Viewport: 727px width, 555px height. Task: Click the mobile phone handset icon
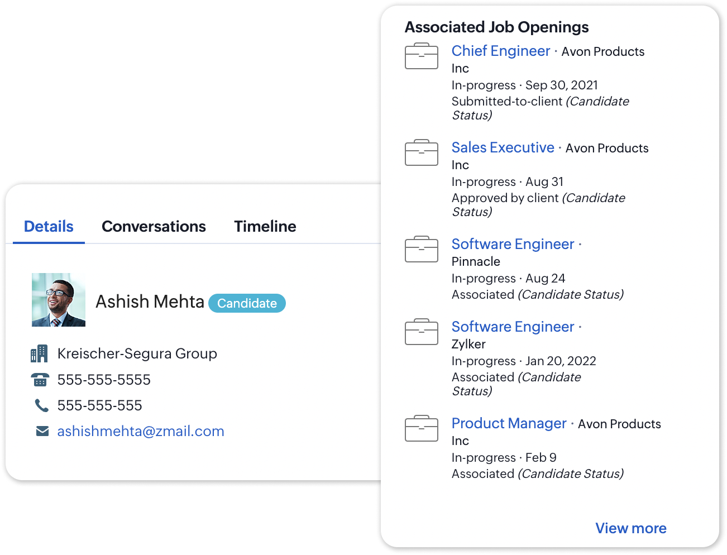pyautogui.click(x=42, y=405)
